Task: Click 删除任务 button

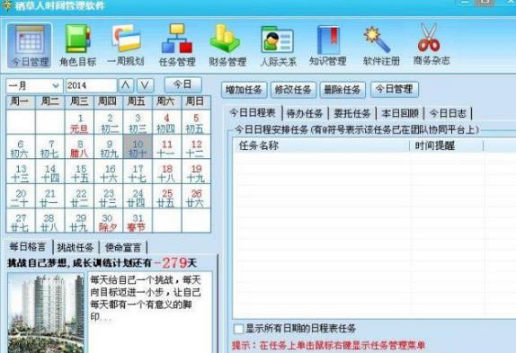Action: point(343,90)
